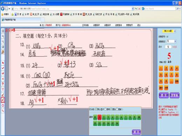182x136 pixels.
Task: Click the purple 提交 button in right panel
Action: [164, 95]
